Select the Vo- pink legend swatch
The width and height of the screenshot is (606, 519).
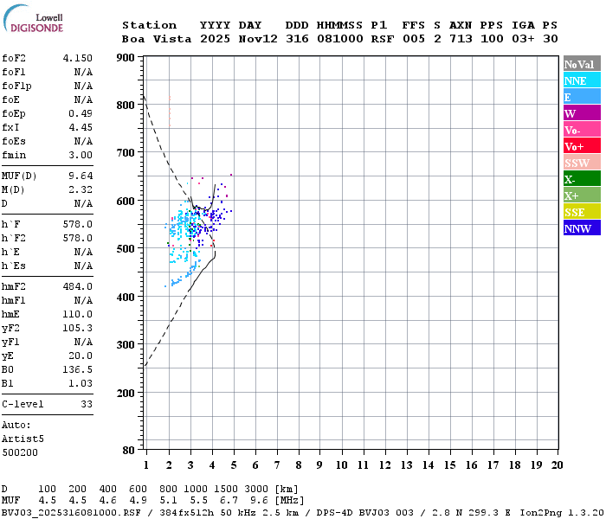point(582,130)
